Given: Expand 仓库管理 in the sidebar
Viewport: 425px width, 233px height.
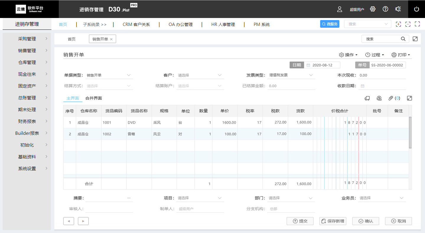Looking at the screenshot, I should [27, 62].
